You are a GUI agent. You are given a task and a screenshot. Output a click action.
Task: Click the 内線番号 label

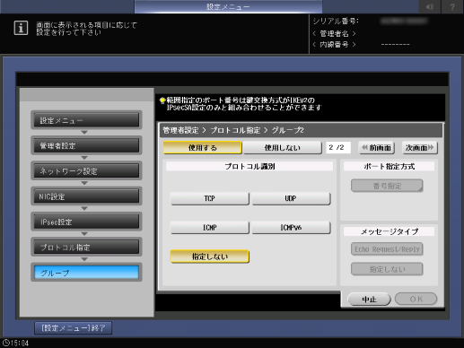(x=334, y=45)
